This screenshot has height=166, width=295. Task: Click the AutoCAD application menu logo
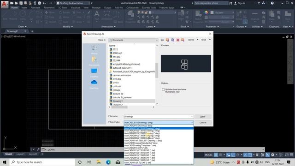[x=5, y=5]
